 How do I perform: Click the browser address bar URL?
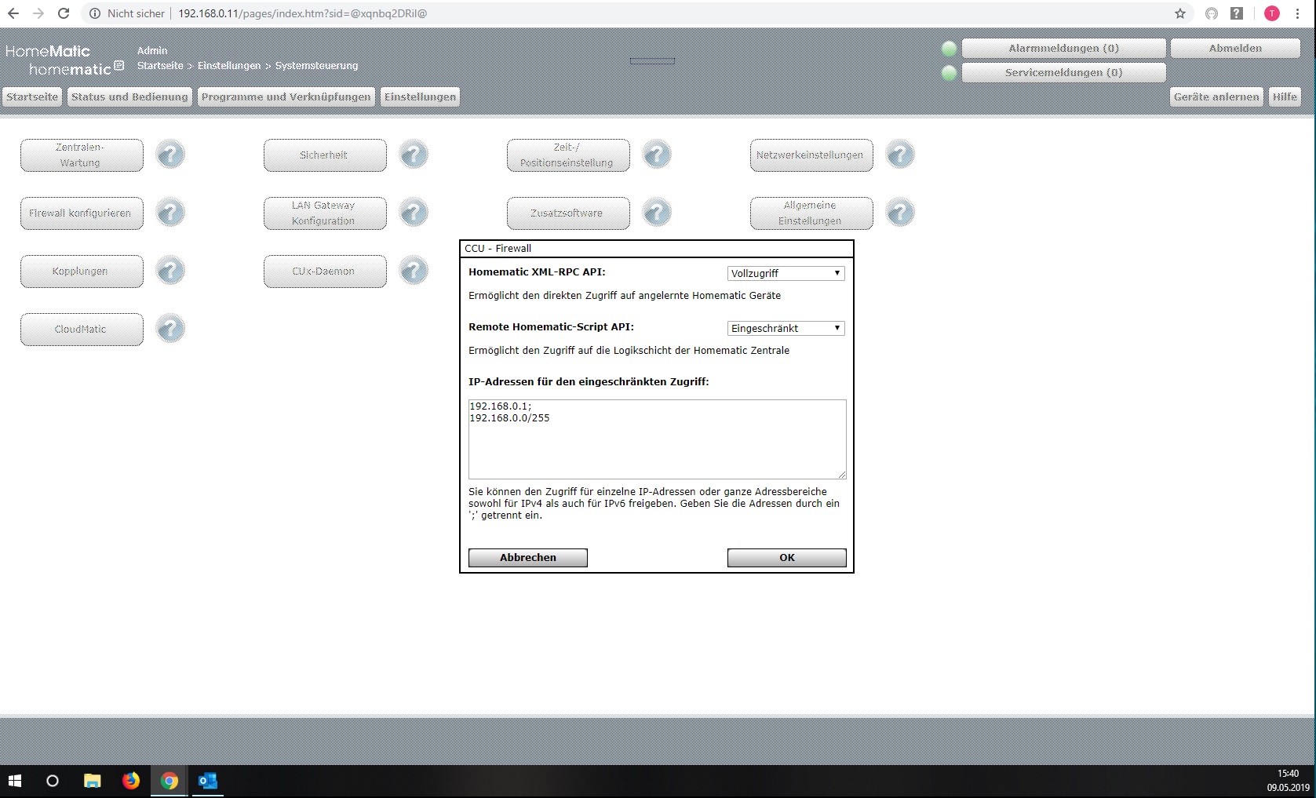(x=302, y=13)
